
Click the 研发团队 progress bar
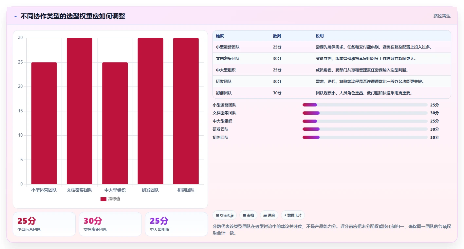pyautogui.click(x=365, y=129)
